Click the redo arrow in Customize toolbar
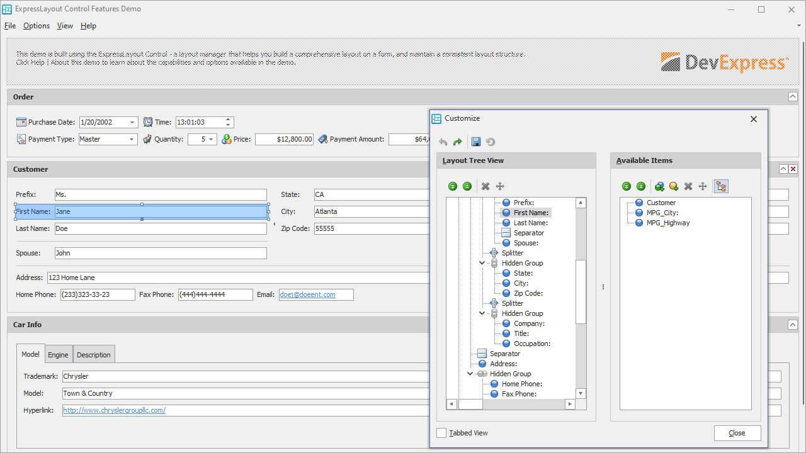This screenshot has width=806, height=453. tap(458, 142)
